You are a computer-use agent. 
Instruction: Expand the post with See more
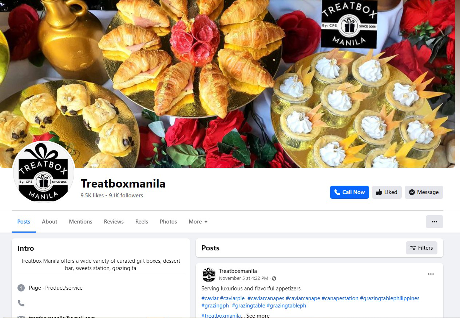pos(258,315)
